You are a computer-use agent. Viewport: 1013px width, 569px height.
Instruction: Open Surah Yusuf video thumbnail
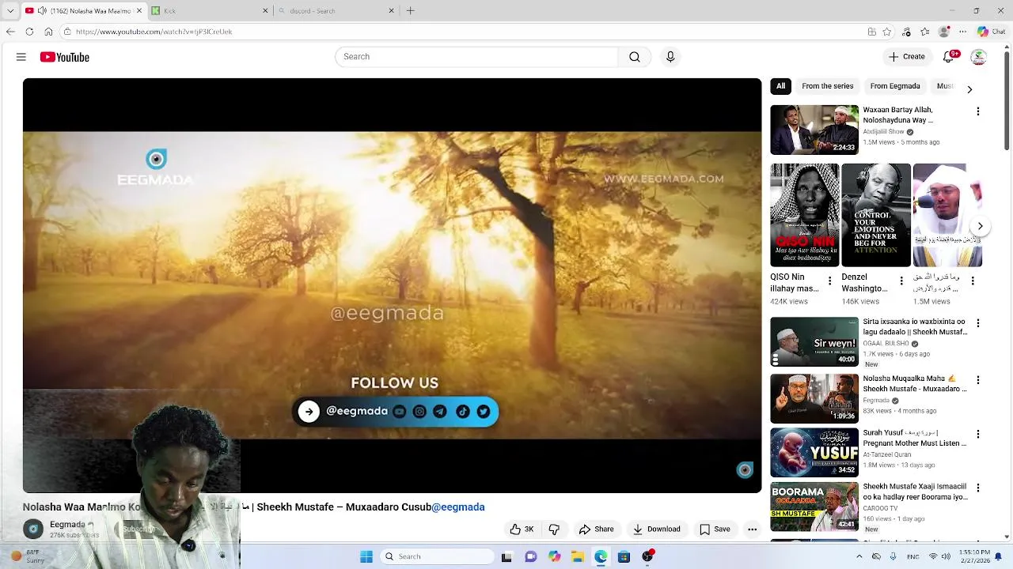(x=814, y=452)
